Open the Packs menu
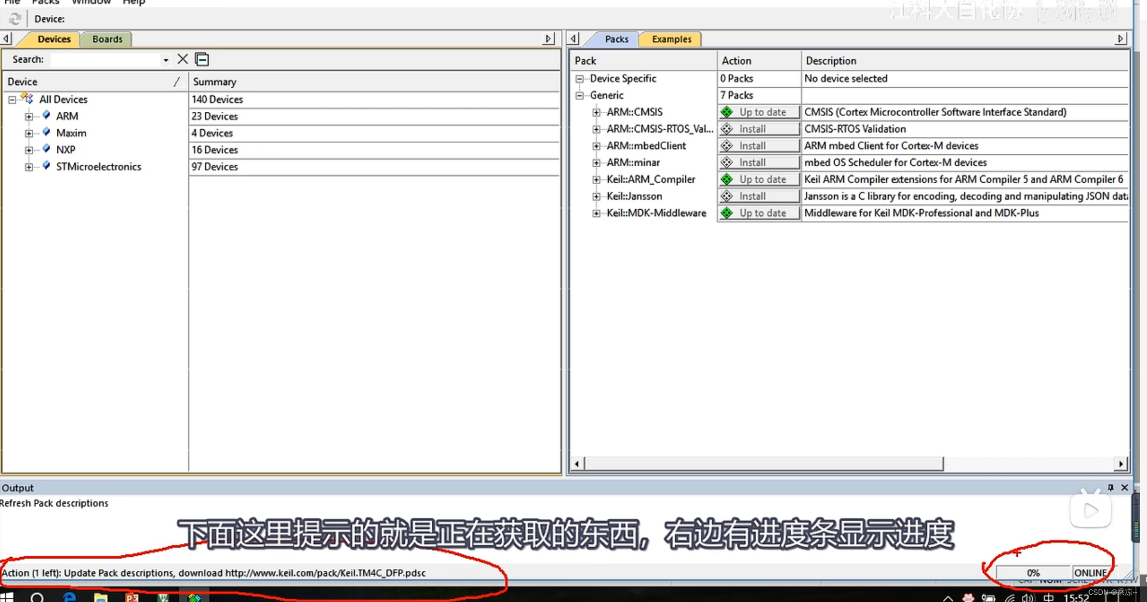 coord(45,2)
